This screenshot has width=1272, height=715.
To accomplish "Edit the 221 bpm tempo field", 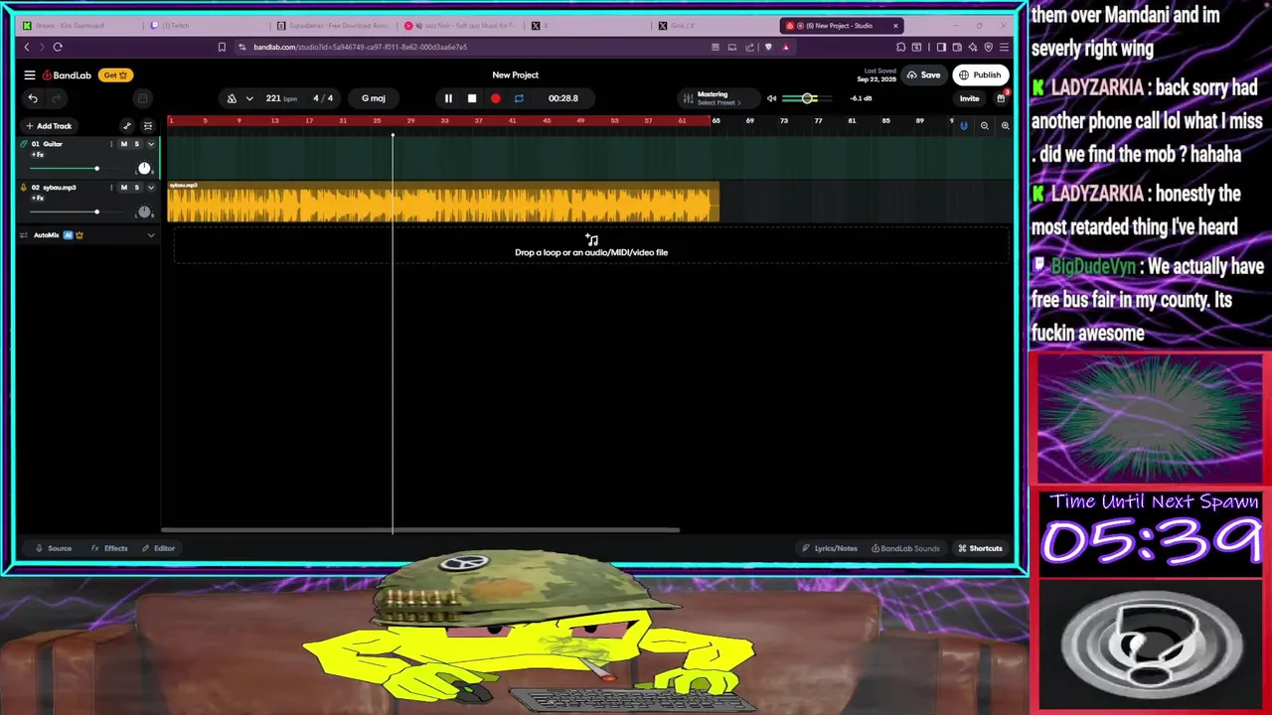I will pyautogui.click(x=281, y=98).
